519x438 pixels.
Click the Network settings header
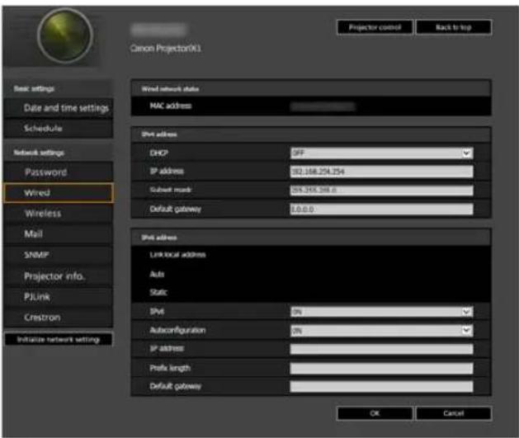[x=39, y=153]
